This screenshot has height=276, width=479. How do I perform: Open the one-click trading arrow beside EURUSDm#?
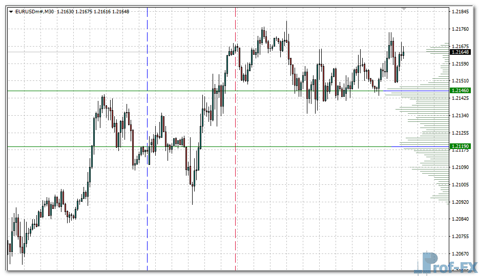(11, 11)
